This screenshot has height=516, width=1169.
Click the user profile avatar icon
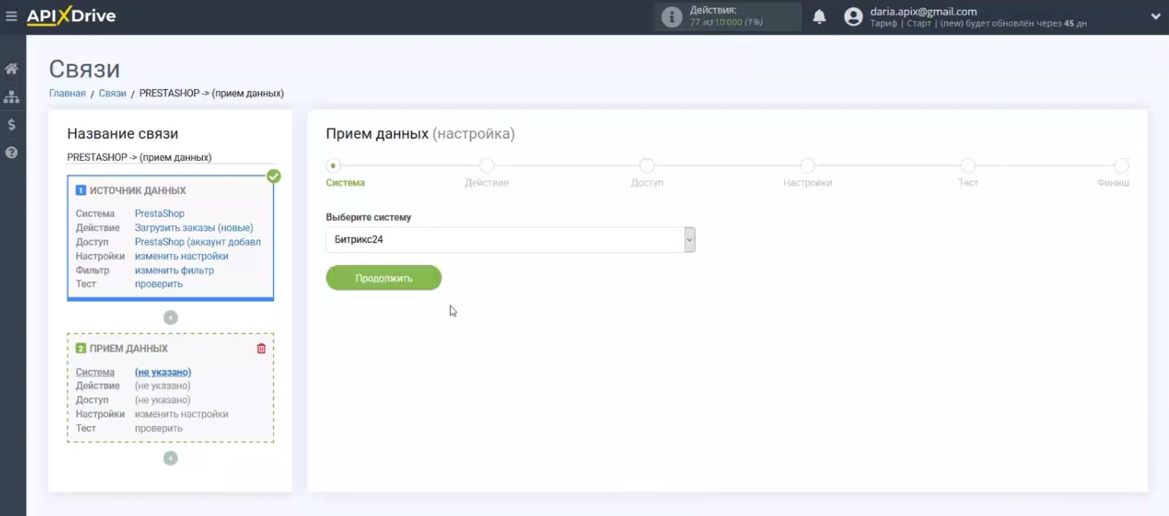coord(853,17)
